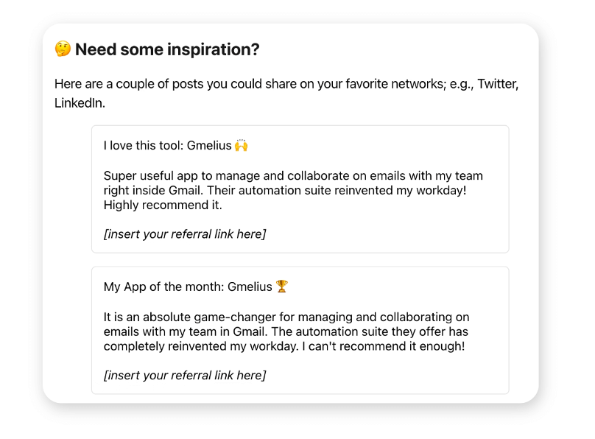Select the 'My App of the month' line
595x439 pixels.
pos(196,287)
